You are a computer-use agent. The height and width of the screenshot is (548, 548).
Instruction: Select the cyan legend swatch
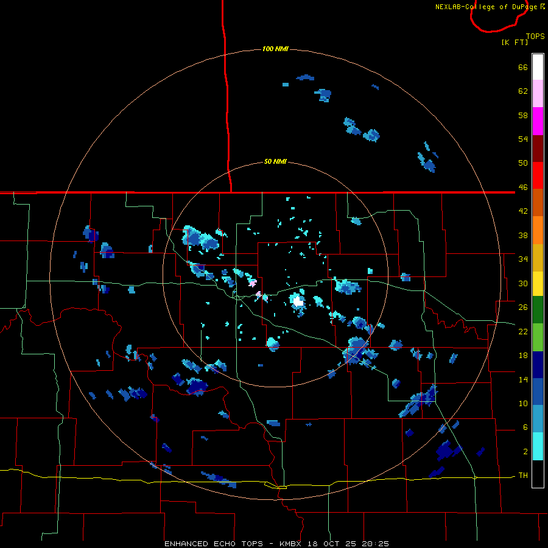538,446
